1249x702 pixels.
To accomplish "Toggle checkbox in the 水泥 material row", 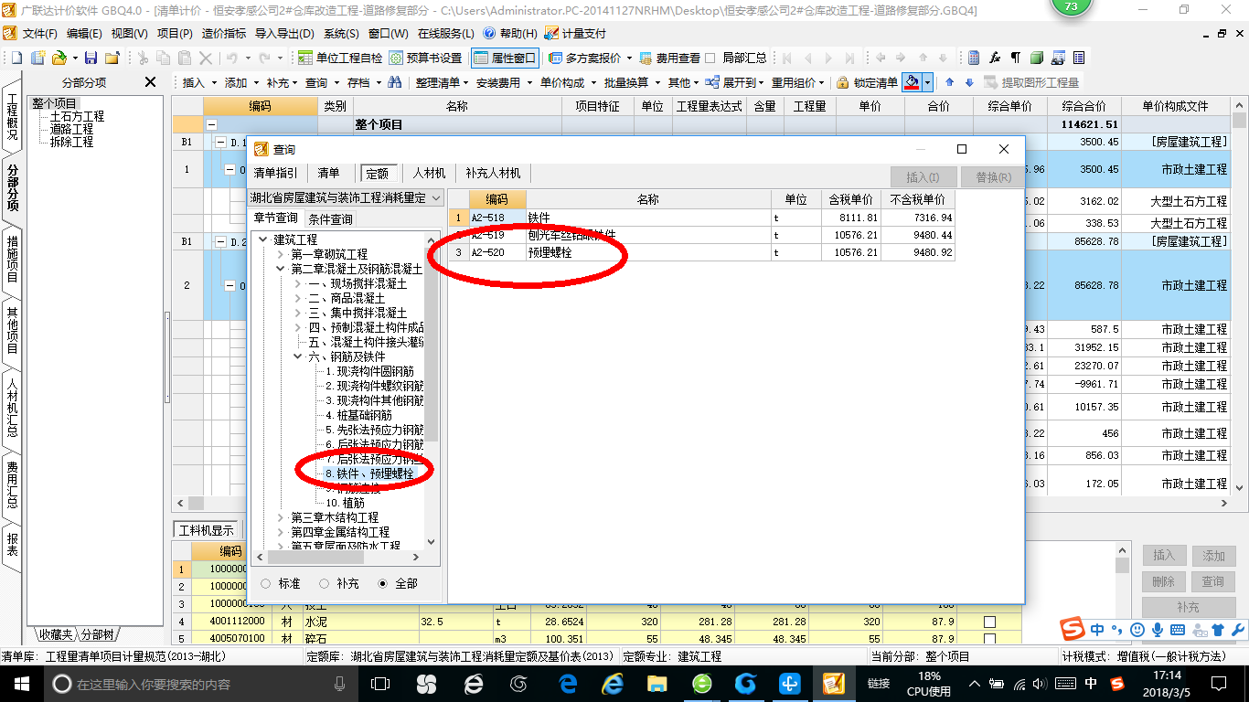I will [x=989, y=622].
